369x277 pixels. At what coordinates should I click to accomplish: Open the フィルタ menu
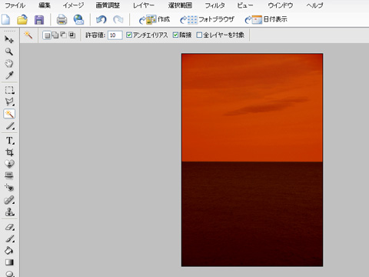(214, 5)
